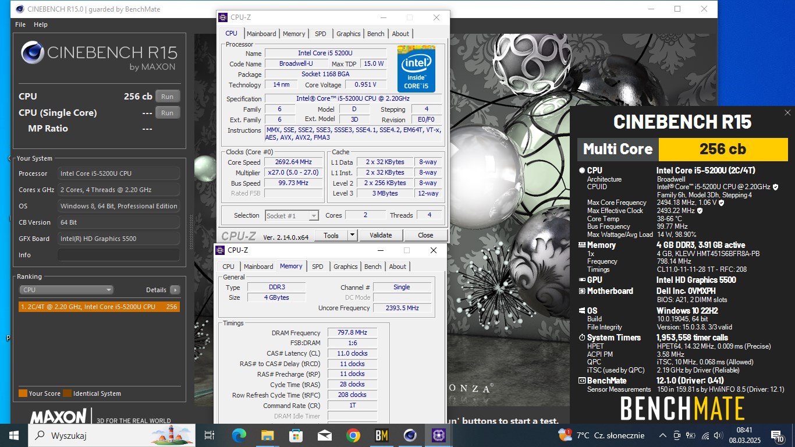Image resolution: width=795 pixels, height=447 pixels.
Task: Switch to Mainboard tab in CPU-Z Processor window
Action: pos(261,34)
